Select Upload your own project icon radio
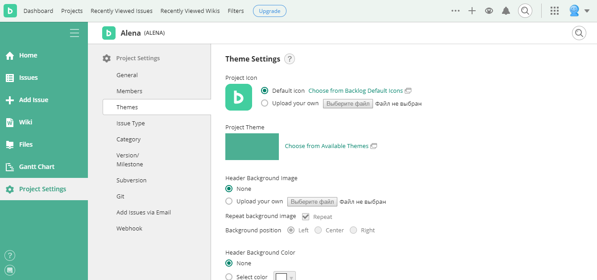The width and height of the screenshot is (597, 280). click(265, 103)
